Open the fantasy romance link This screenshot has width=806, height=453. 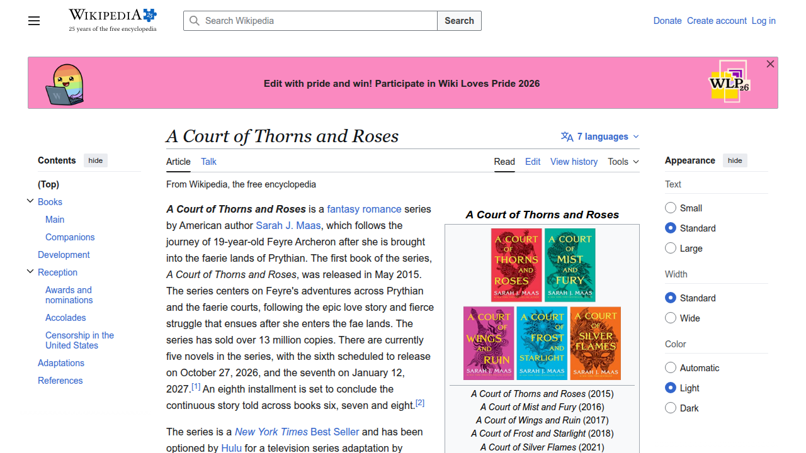[x=364, y=209]
